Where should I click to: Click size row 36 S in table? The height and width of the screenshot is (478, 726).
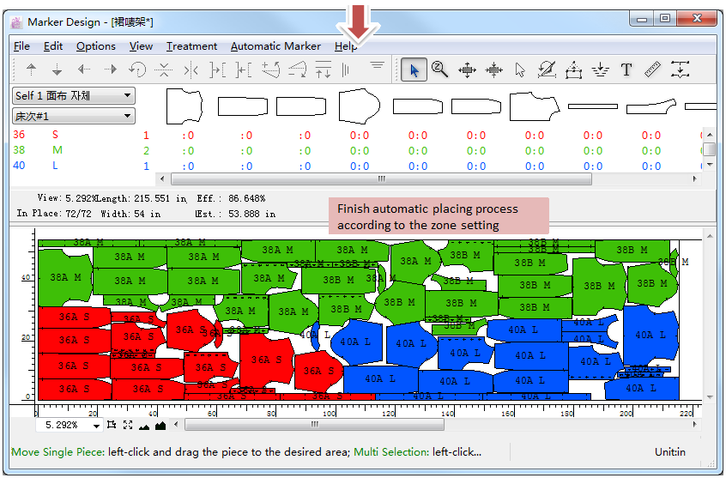[x=34, y=135]
